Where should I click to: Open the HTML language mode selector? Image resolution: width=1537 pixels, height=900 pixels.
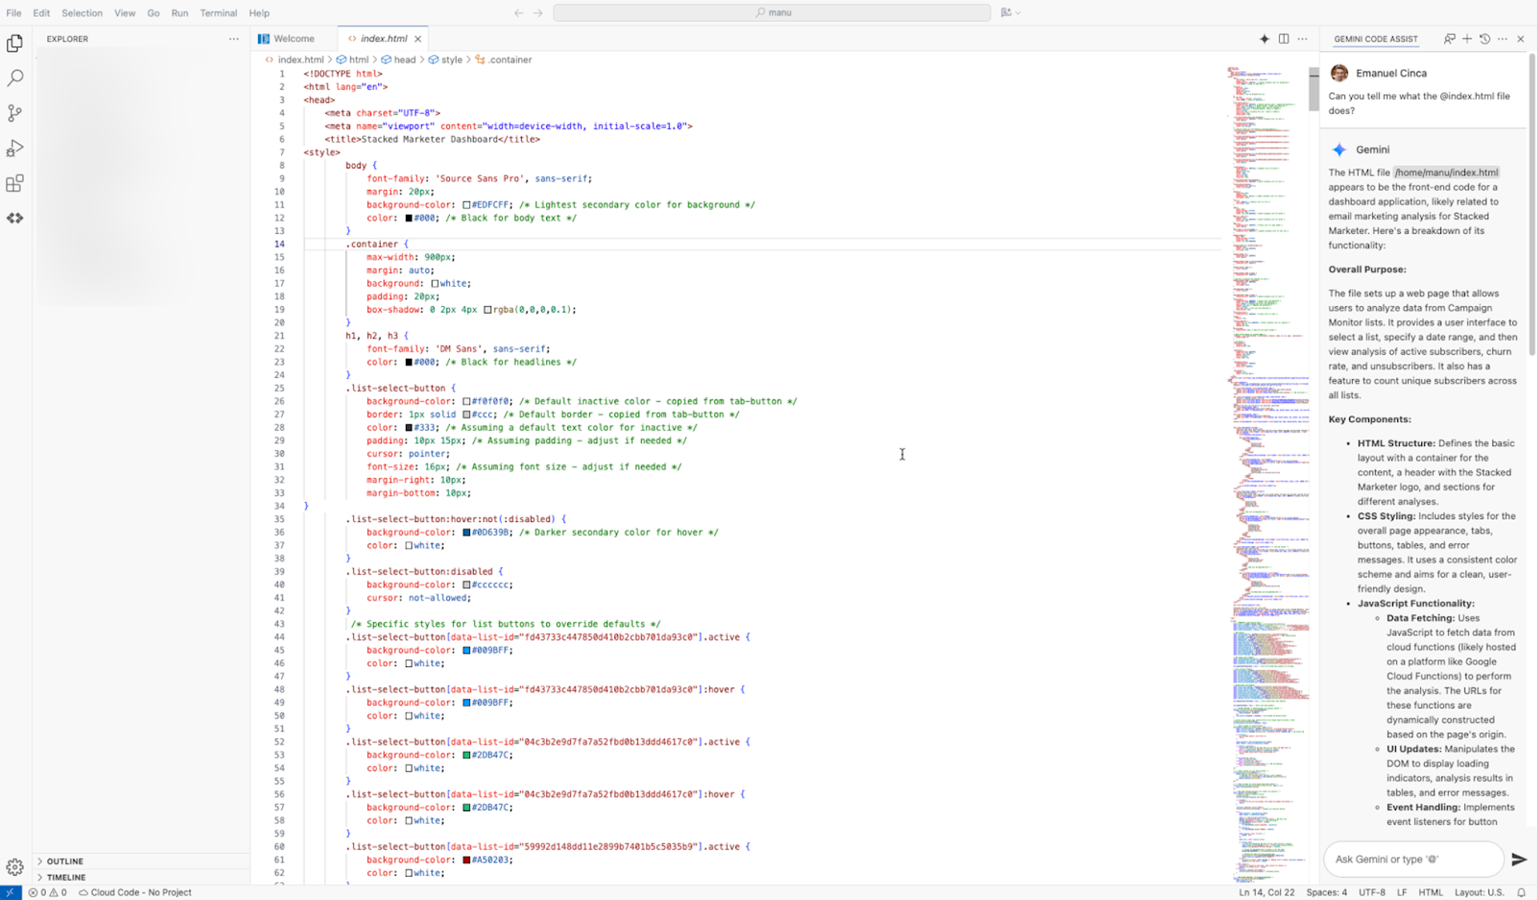[x=1430, y=892]
